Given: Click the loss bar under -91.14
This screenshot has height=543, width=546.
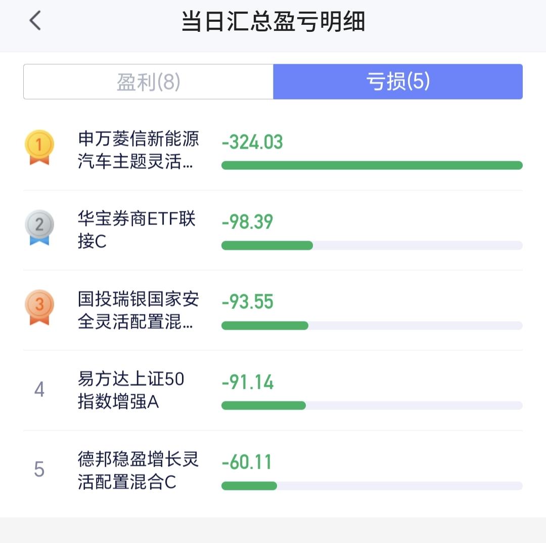Looking at the screenshot, I should (x=372, y=405).
